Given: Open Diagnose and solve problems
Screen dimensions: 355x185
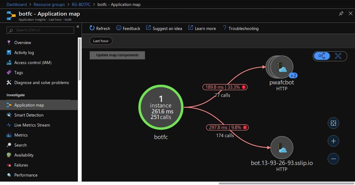Looking at the screenshot, I should 39,82.
